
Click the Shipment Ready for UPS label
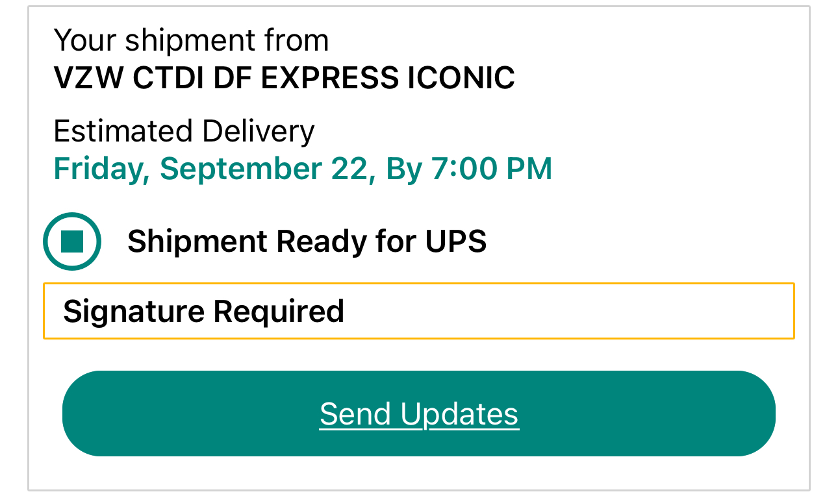pyautogui.click(x=307, y=241)
